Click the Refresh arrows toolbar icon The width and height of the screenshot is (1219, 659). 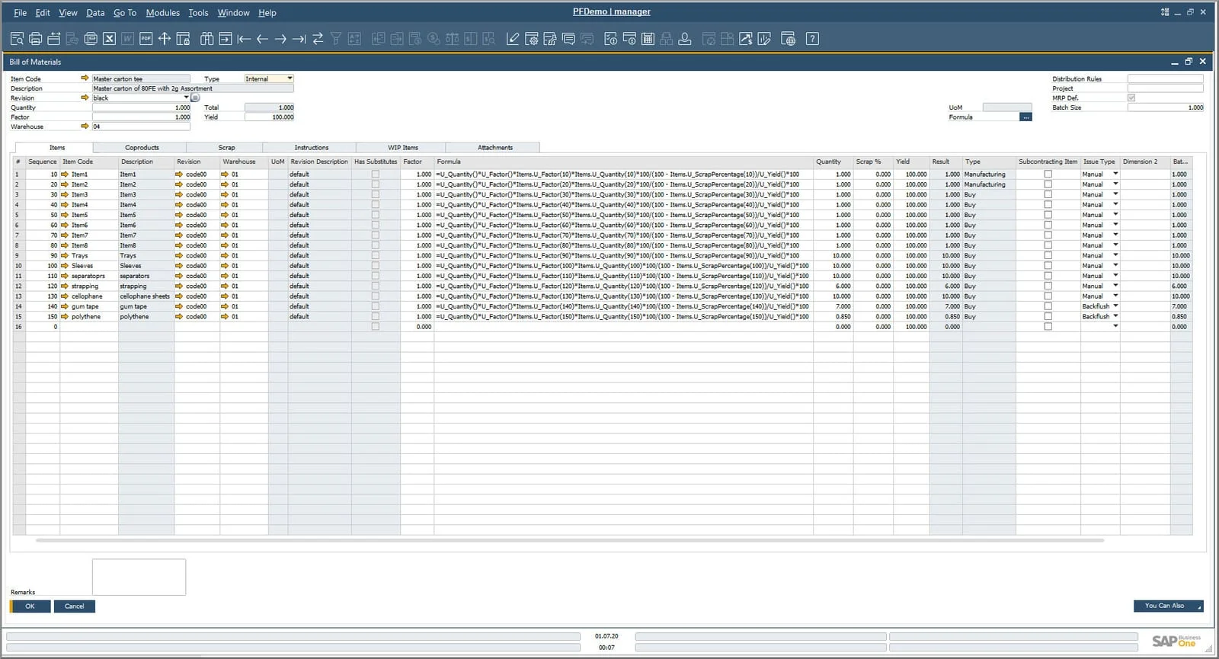(x=318, y=39)
